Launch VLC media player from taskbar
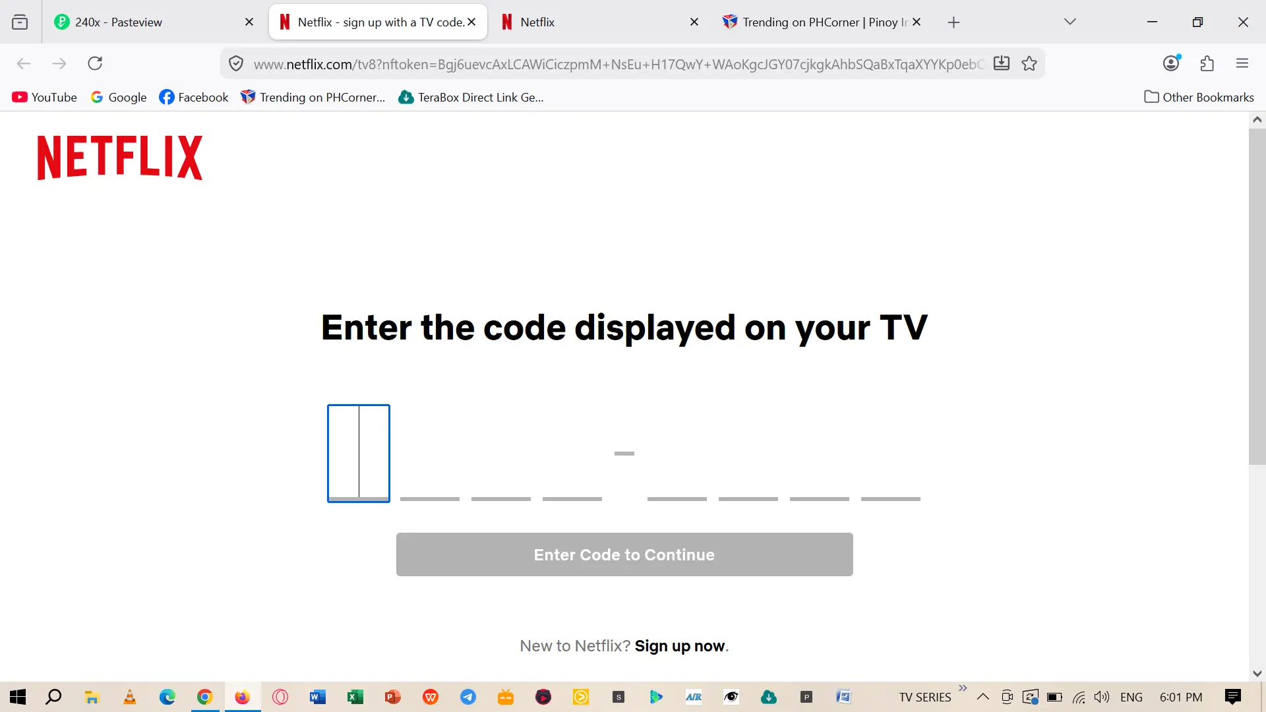The height and width of the screenshot is (712, 1266). click(130, 697)
